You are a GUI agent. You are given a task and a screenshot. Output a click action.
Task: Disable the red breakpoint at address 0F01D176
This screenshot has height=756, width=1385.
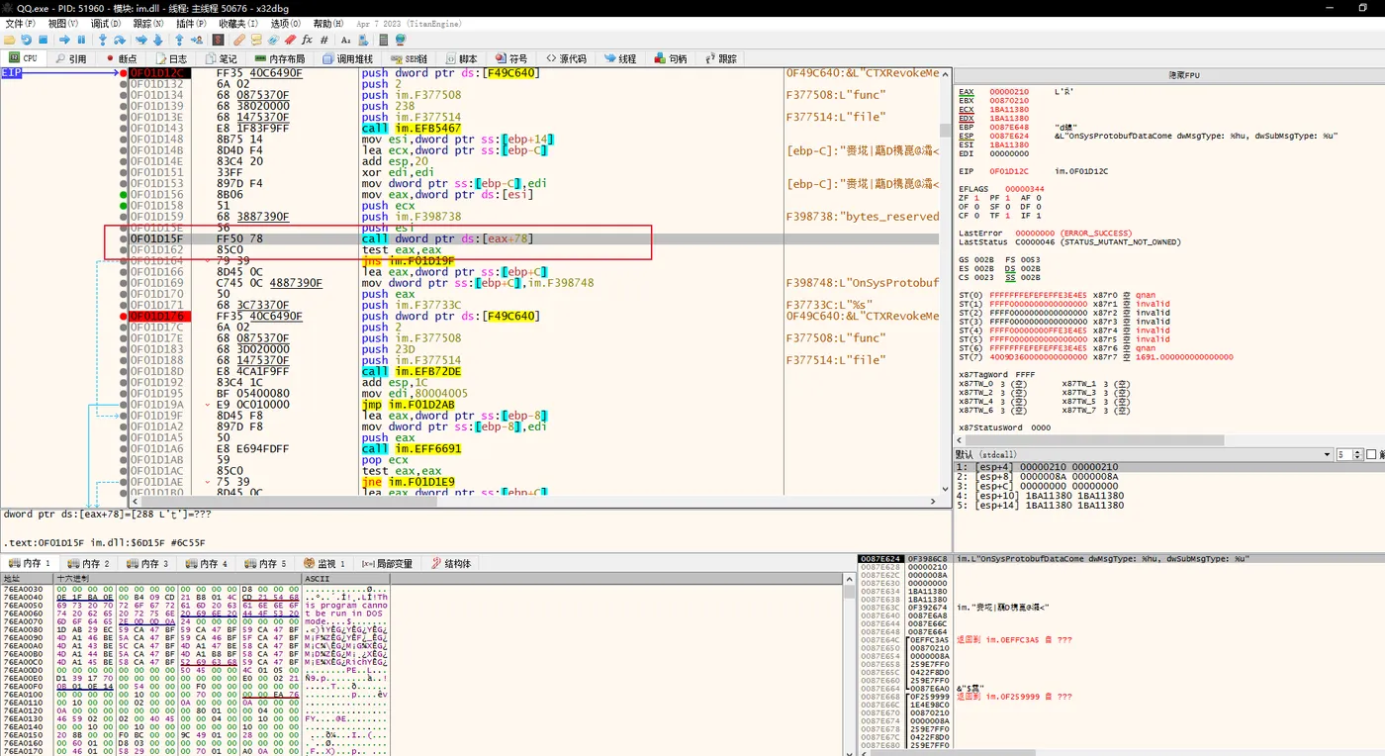121,316
